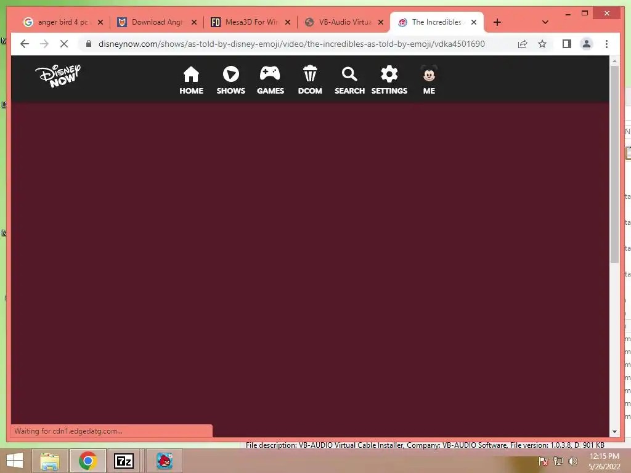Open the DisneyNOW Settings
The width and height of the screenshot is (631, 473).
389,81
